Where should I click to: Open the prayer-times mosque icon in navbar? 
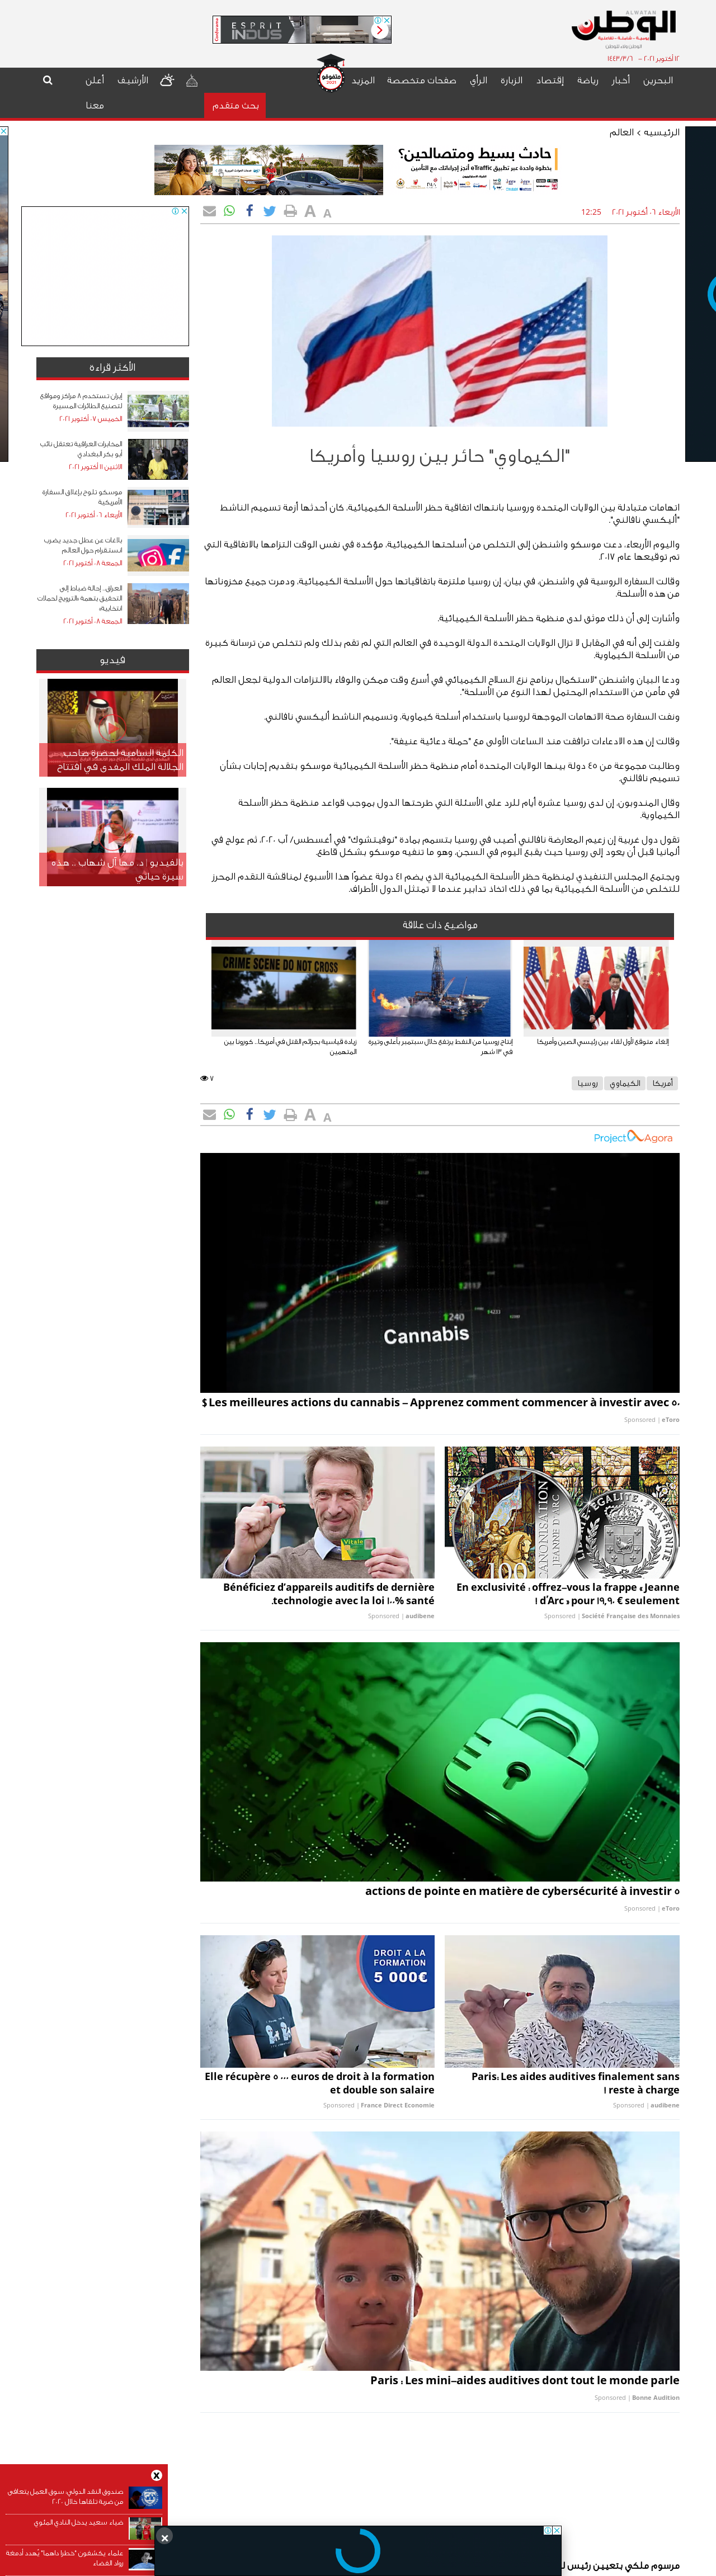(192, 80)
